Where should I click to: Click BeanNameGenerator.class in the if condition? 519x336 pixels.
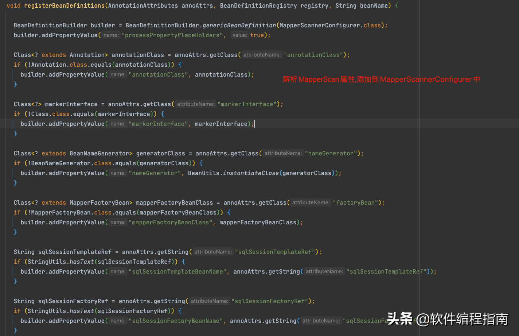click(x=71, y=163)
